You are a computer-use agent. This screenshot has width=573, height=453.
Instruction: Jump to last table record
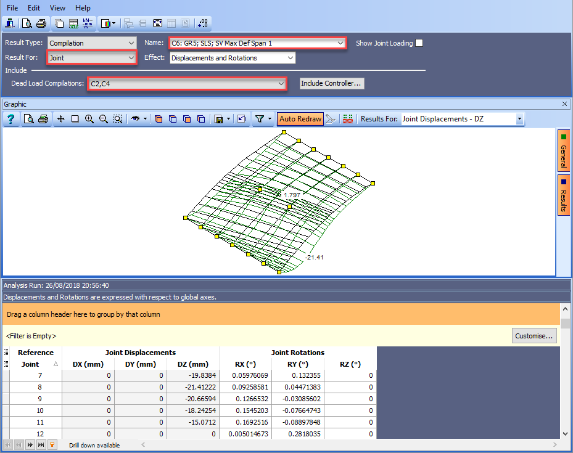coord(41,445)
